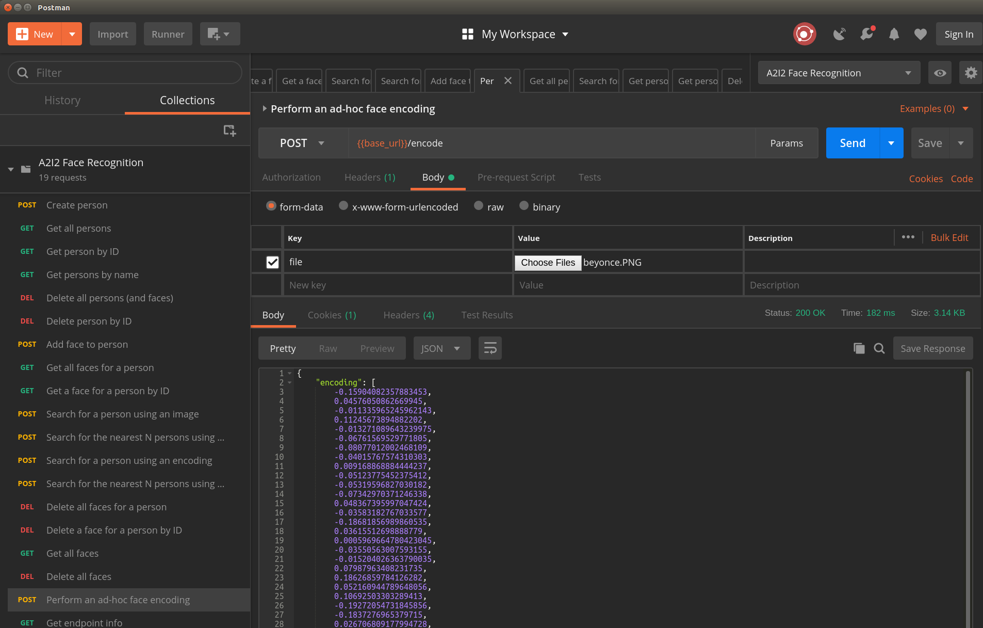Viewport: 983px width, 628px height.
Task: Switch response view to Preview
Action: point(377,348)
